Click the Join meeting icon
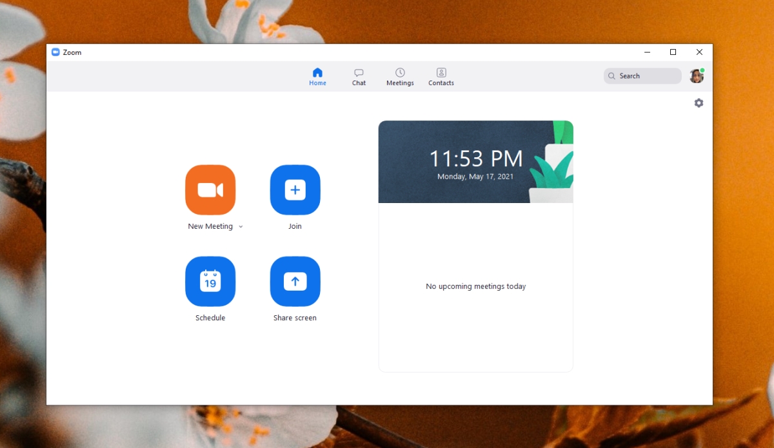The width and height of the screenshot is (774, 448). [295, 190]
